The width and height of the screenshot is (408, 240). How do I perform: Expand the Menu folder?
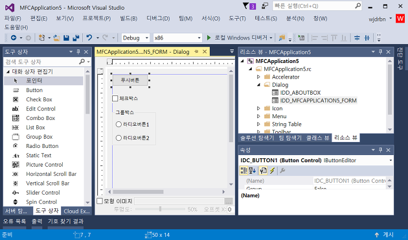[258, 116]
